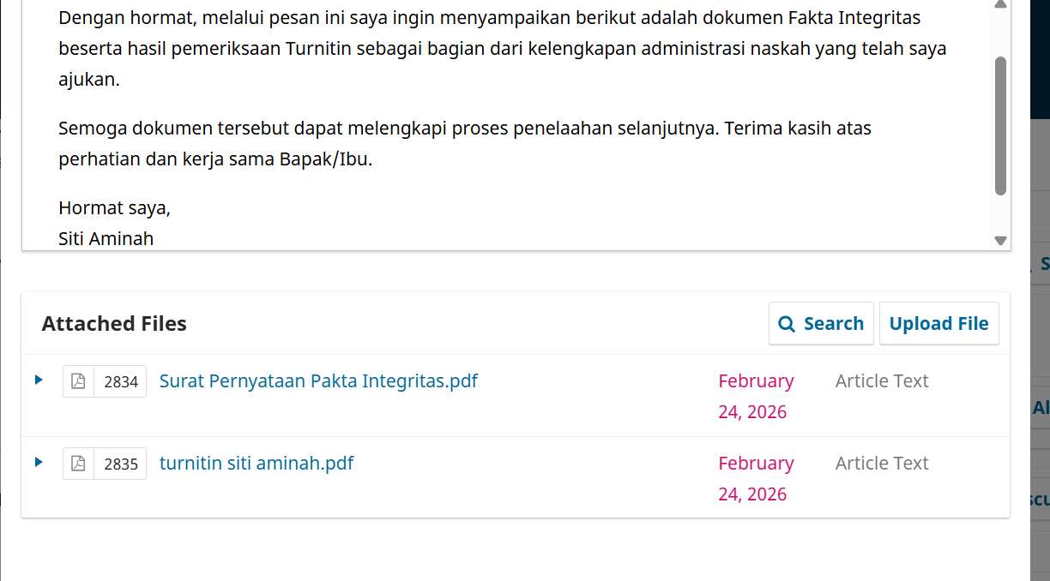Viewport: 1050px width, 581px height.
Task: Click the Attached Files heading
Action: pos(114,324)
